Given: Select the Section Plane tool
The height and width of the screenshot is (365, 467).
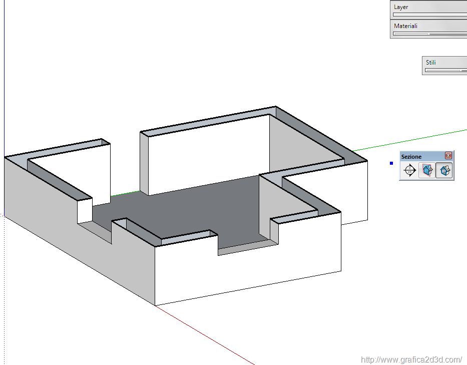Looking at the screenshot, I should tap(410, 171).
